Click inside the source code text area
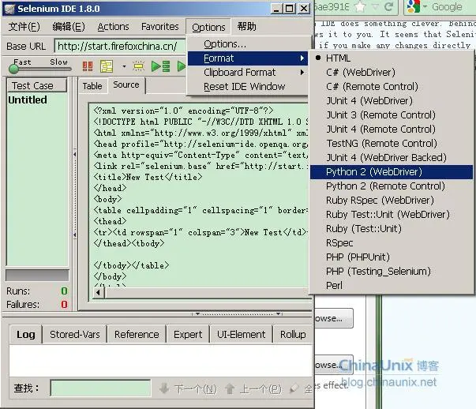Image resolution: width=476 pixels, height=409 pixels. (x=199, y=194)
